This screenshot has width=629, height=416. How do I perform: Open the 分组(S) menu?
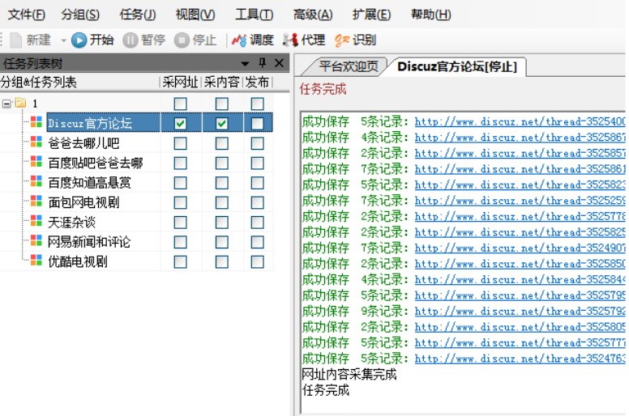tap(80, 15)
